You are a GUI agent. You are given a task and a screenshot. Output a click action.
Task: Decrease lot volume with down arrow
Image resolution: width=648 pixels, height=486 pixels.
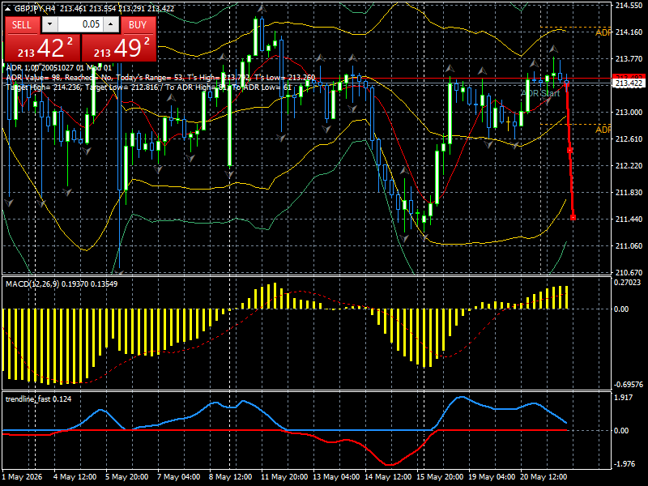click(x=50, y=25)
